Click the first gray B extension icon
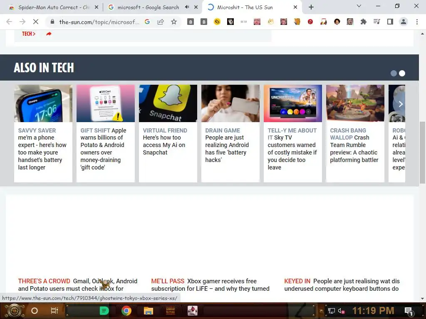 (191, 22)
